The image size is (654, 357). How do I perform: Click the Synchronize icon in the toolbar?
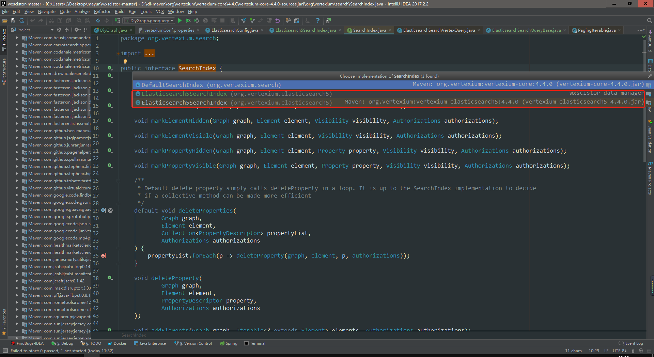pyautogui.click(x=22, y=21)
